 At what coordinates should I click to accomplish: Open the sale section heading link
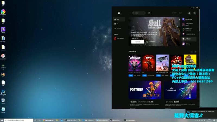click(133, 52)
